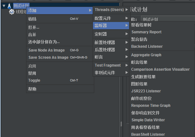Open 帮助 from the context menu
The width and height of the screenshot is (195, 137).
(59, 89)
